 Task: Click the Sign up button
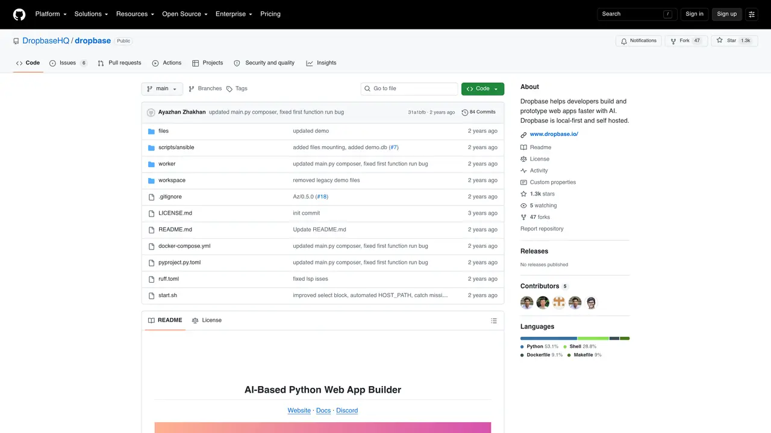click(x=726, y=14)
